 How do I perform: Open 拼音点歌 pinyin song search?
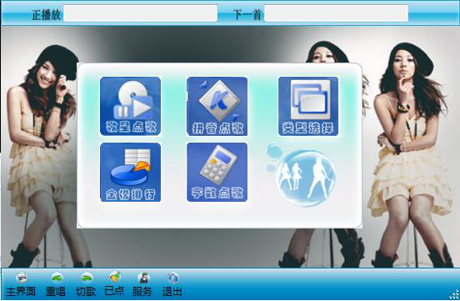click(x=217, y=106)
